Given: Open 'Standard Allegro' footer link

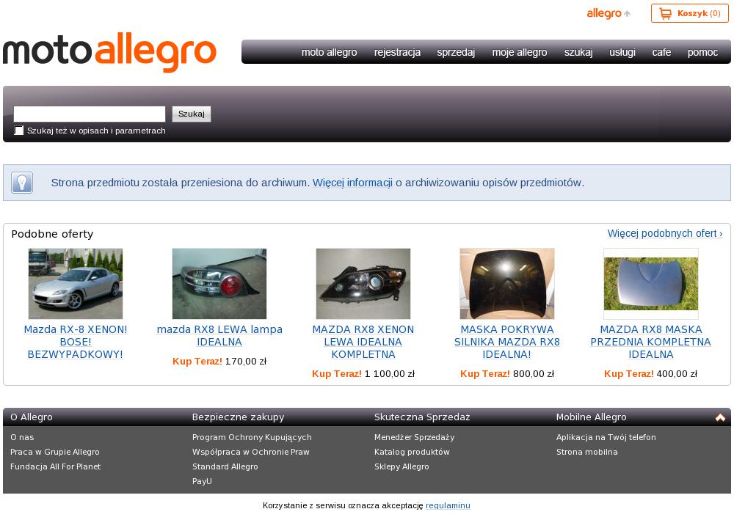Looking at the screenshot, I should click(x=225, y=466).
